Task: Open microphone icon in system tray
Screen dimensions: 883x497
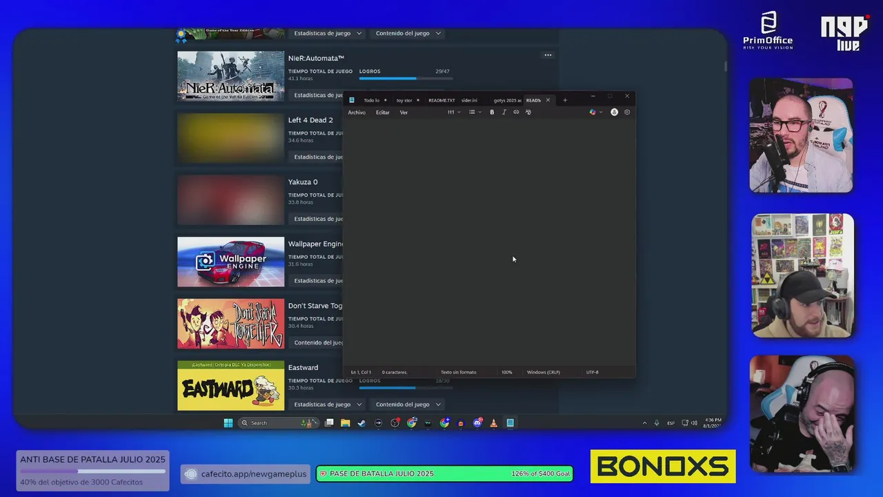Action: click(x=657, y=423)
